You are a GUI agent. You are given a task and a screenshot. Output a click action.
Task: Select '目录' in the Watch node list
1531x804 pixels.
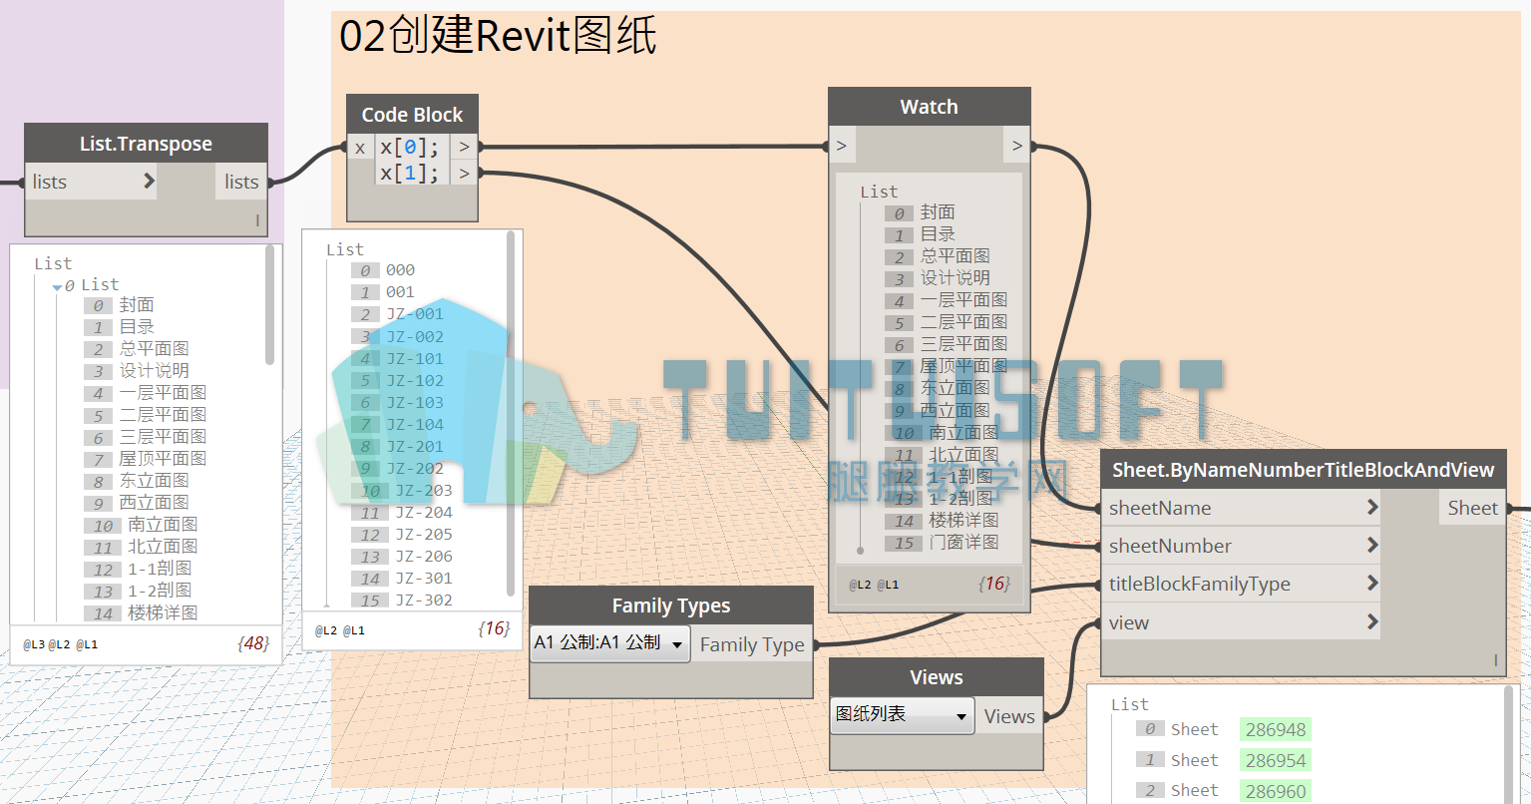point(938,233)
